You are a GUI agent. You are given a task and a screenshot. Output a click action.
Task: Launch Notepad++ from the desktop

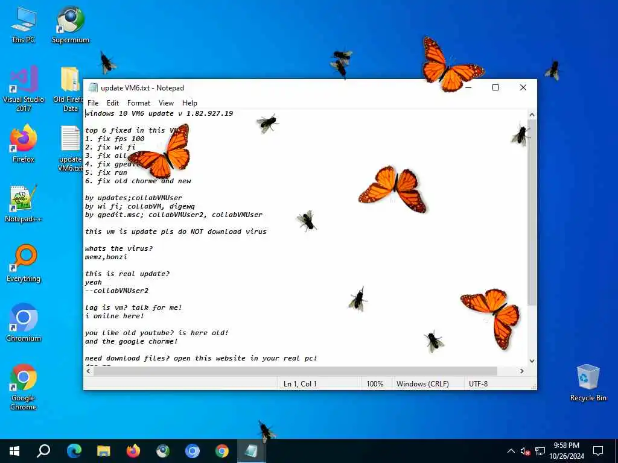click(24, 204)
